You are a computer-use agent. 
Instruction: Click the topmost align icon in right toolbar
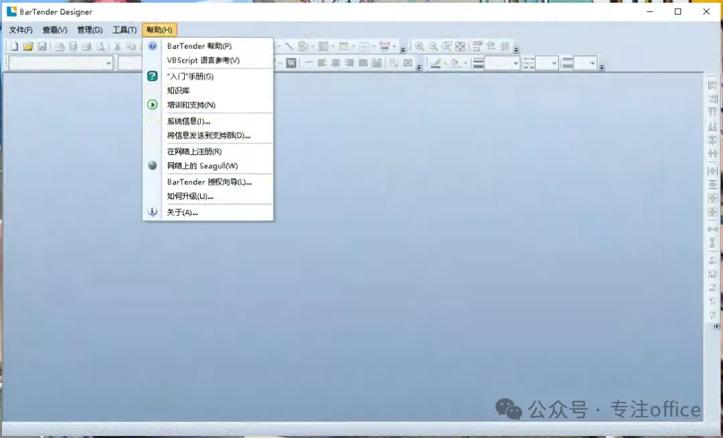pyautogui.click(x=712, y=85)
